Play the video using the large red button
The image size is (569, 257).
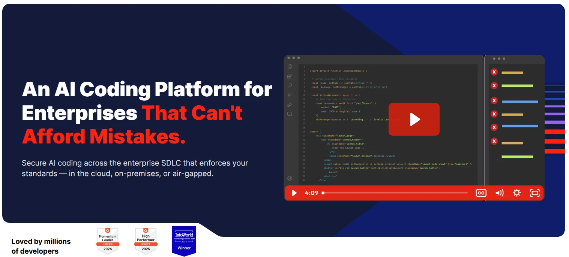coord(414,119)
